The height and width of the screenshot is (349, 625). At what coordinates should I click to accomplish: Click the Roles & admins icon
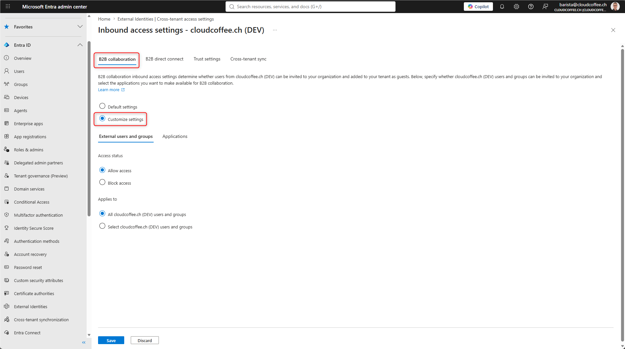pyautogui.click(x=7, y=150)
